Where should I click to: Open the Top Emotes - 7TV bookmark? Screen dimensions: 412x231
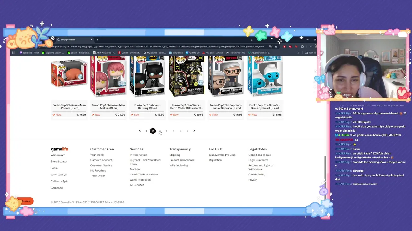click(235, 53)
